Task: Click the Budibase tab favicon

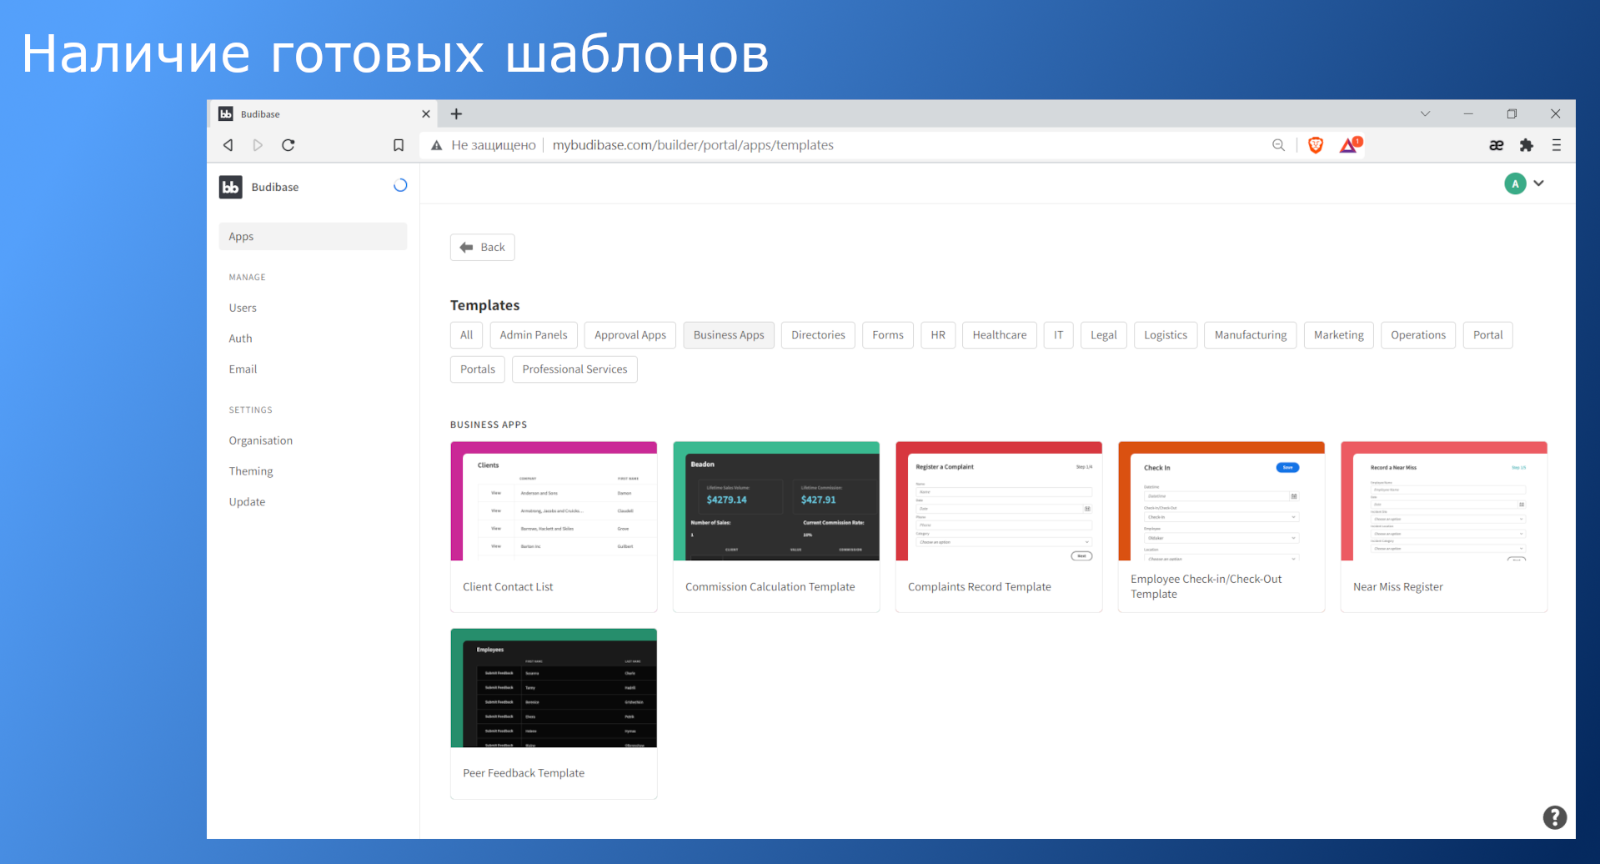Action: (x=226, y=114)
